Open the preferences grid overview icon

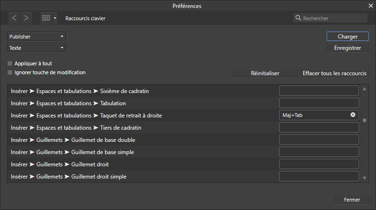[x=46, y=18]
